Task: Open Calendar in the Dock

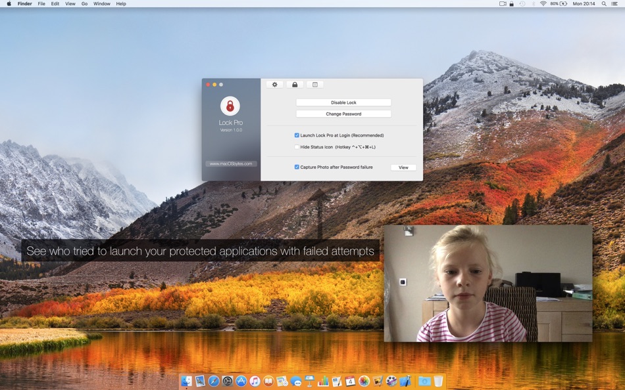Action: 351,381
